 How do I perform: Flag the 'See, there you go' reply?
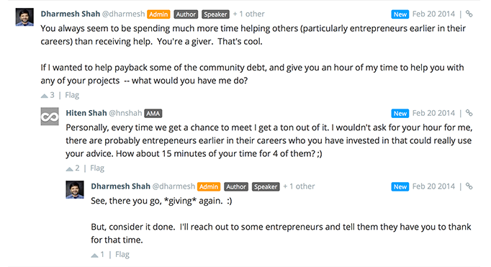[122, 255]
